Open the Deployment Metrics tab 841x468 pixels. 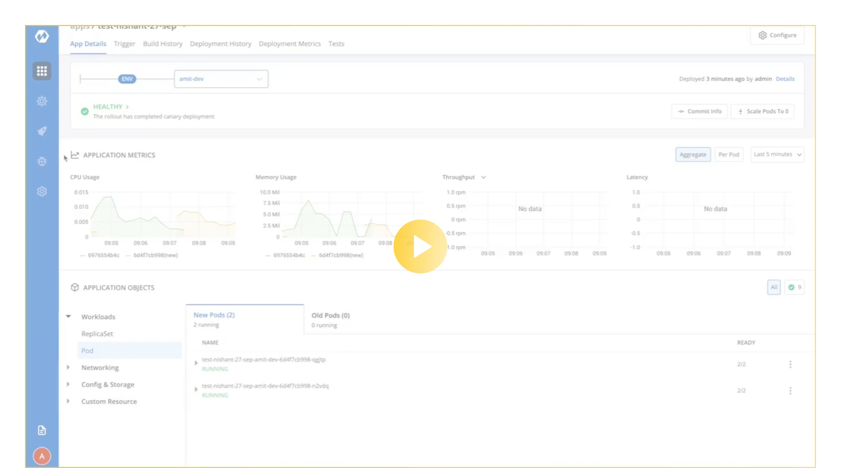pyautogui.click(x=290, y=44)
